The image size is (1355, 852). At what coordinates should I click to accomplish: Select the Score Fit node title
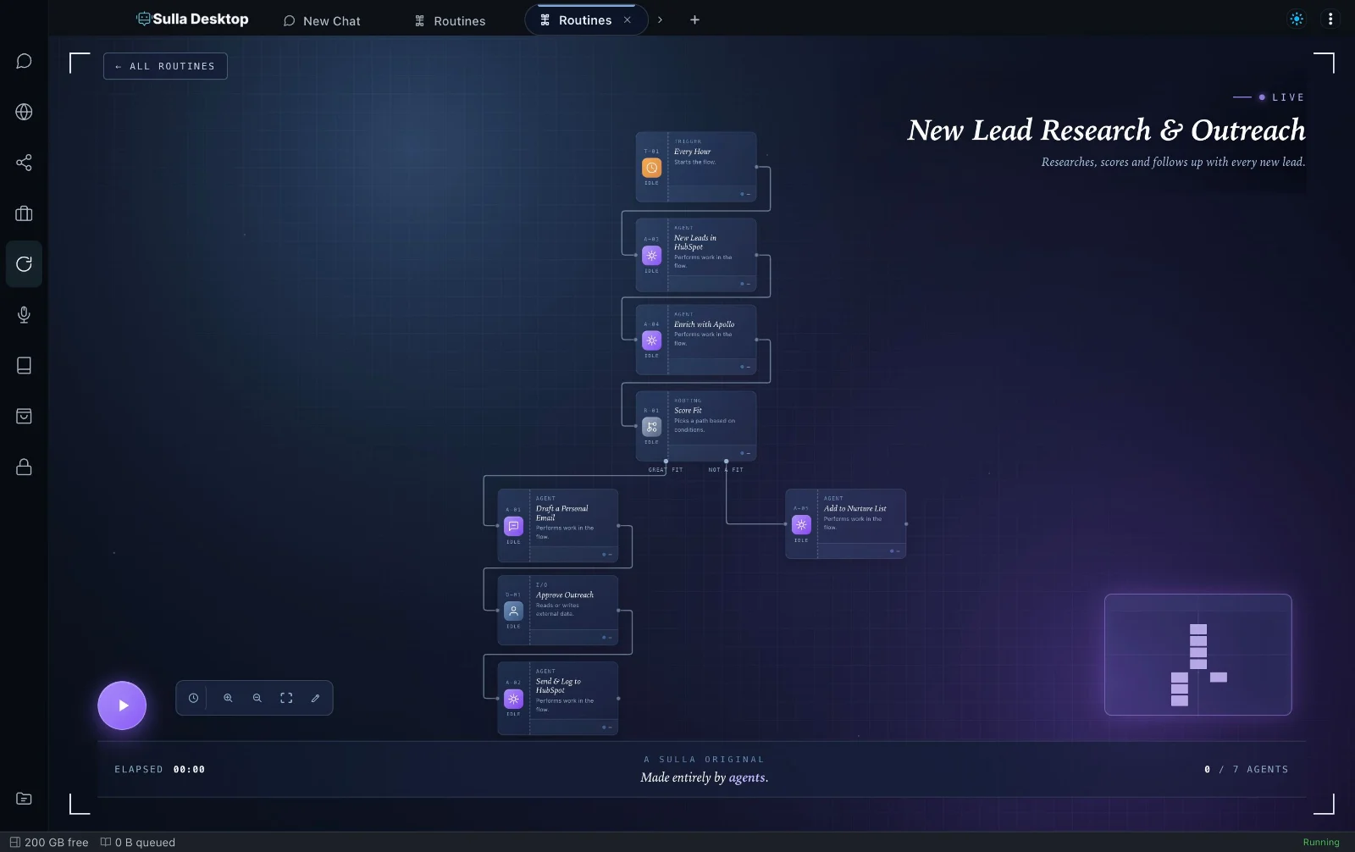(x=688, y=411)
